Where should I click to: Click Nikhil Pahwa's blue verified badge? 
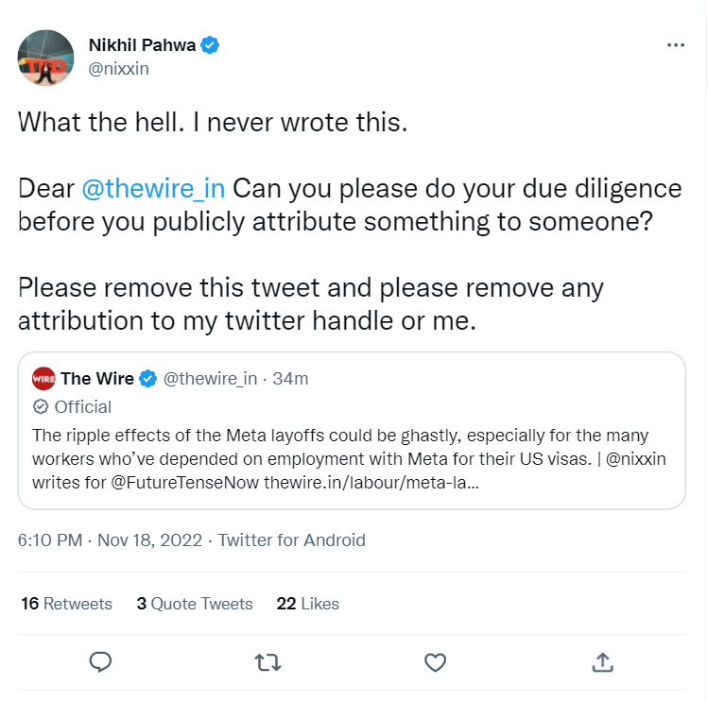[210, 44]
